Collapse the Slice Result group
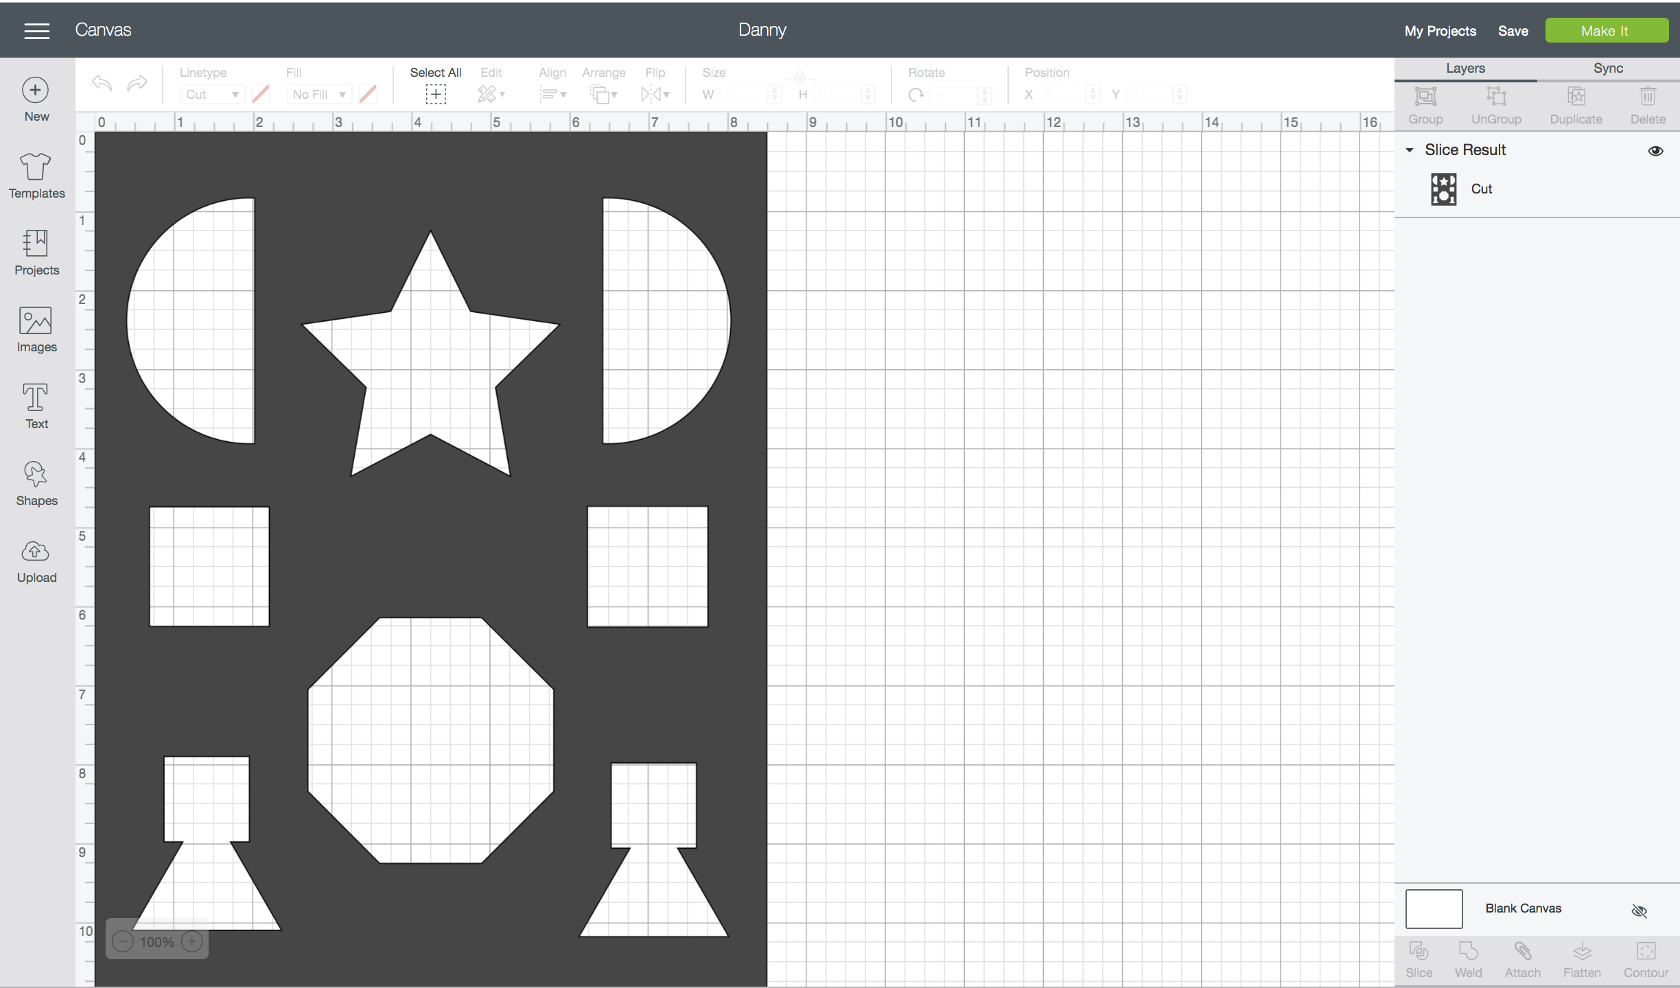The width and height of the screenshot is (1680, 988). coord(1410,150)
